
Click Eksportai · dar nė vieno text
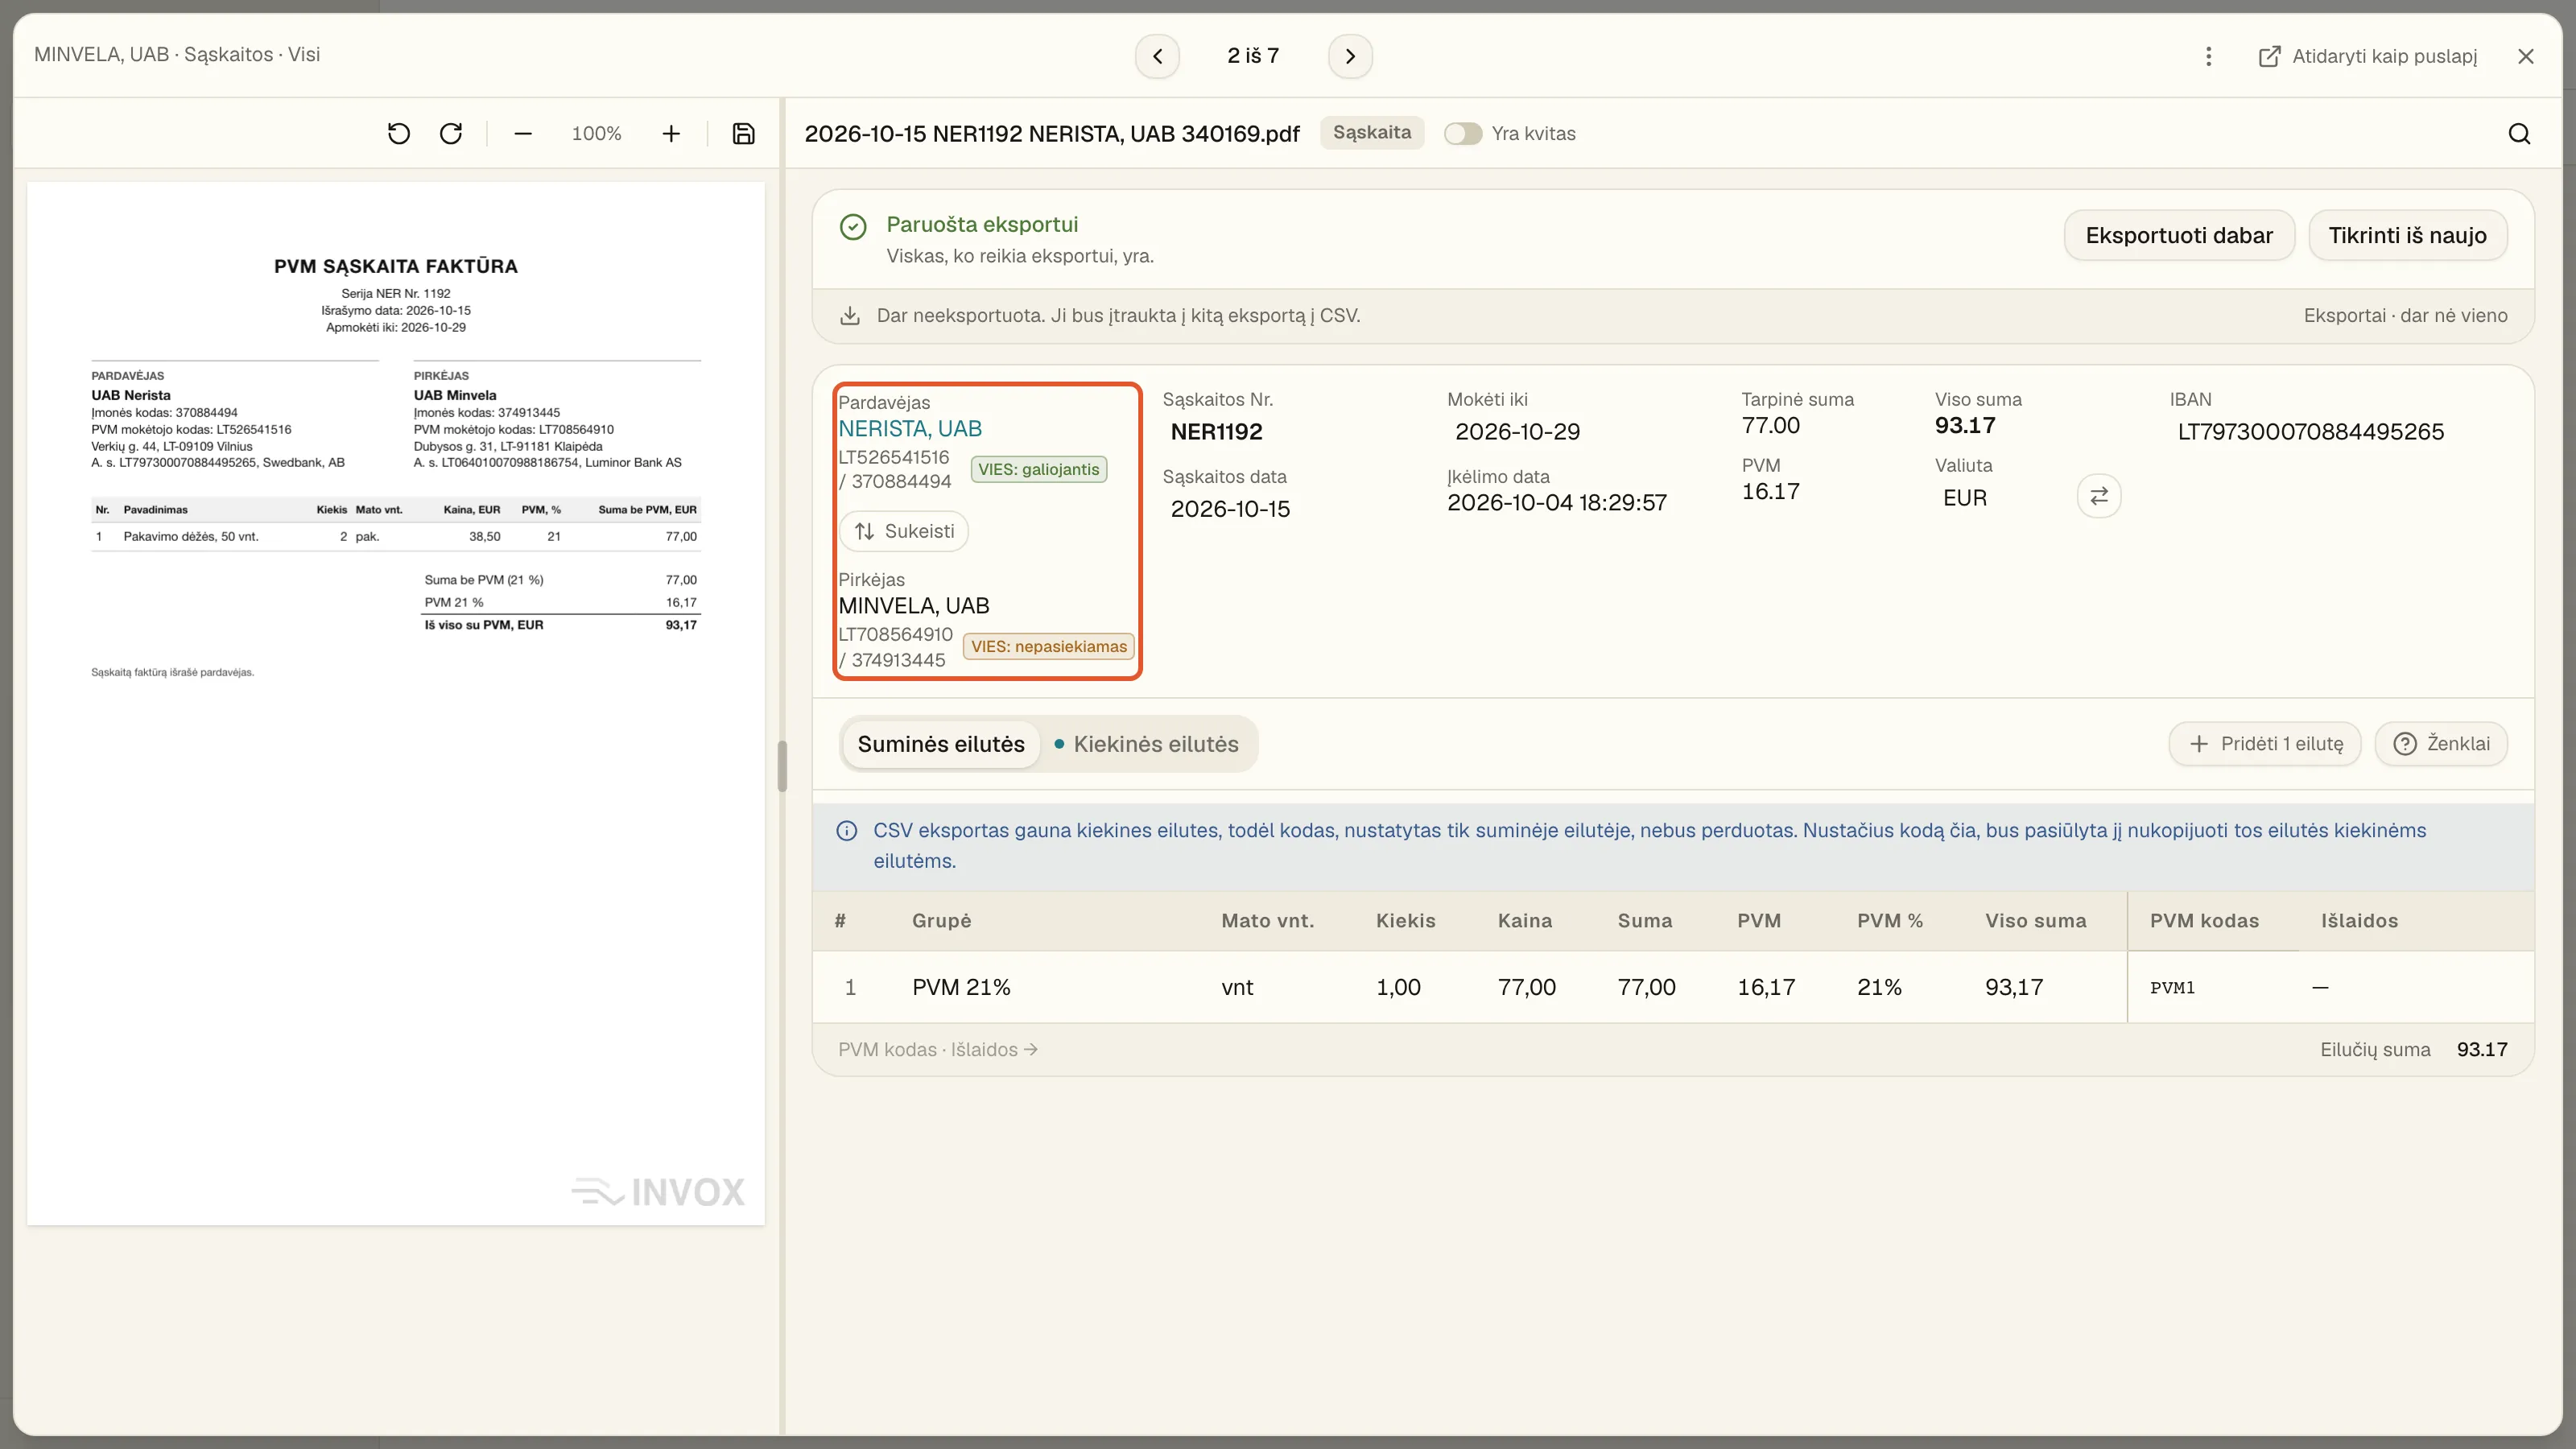[x=2405, y=316]
